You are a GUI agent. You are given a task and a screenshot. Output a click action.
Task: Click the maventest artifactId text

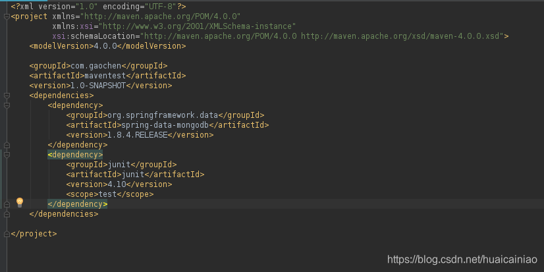(105, 76)
